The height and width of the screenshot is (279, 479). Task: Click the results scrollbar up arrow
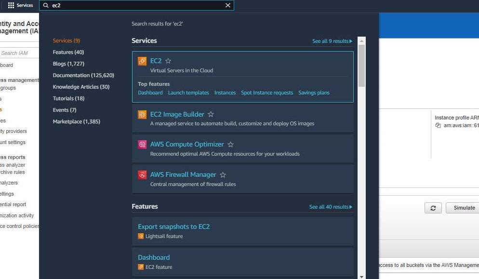pos(362,40)
